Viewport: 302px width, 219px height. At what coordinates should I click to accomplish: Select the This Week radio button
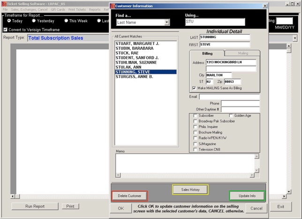pyautogui.click(x=66, y=21)
